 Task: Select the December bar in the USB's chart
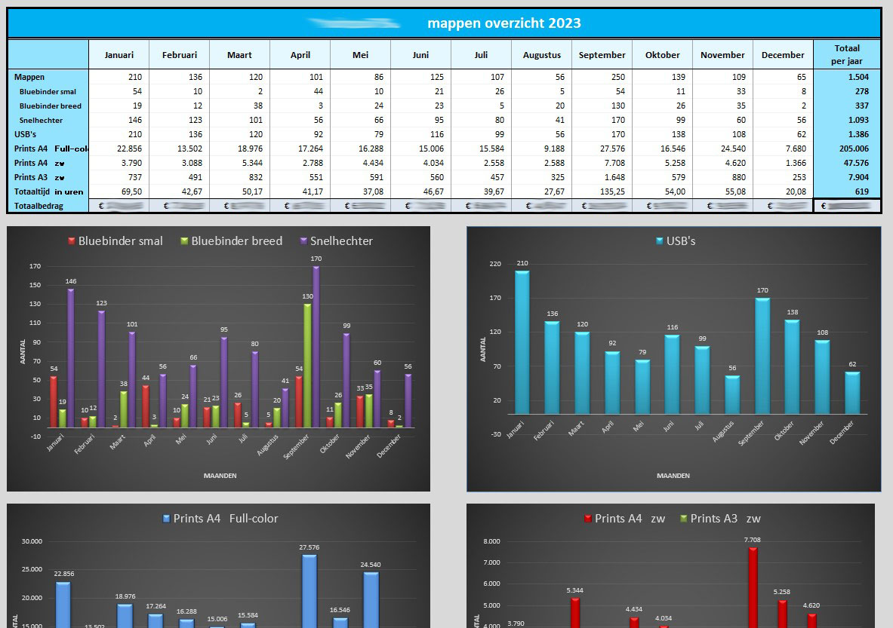click(x=852, y=393)
